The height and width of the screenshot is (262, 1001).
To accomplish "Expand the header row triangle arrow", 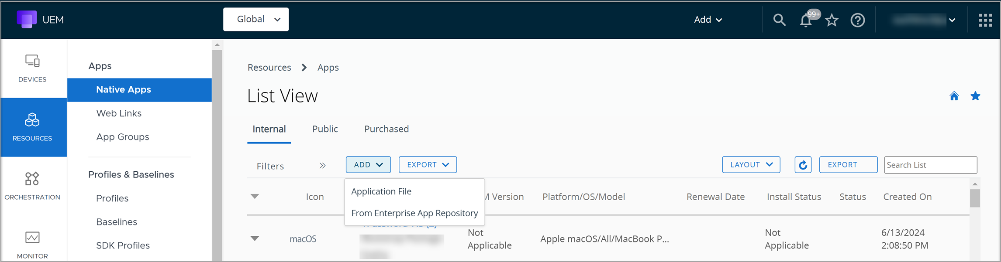I will [255, 196].
